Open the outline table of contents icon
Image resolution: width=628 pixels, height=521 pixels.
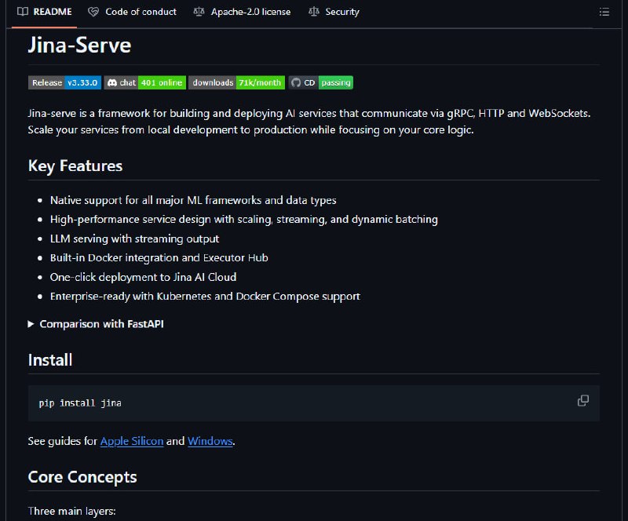tap(604, 12)
